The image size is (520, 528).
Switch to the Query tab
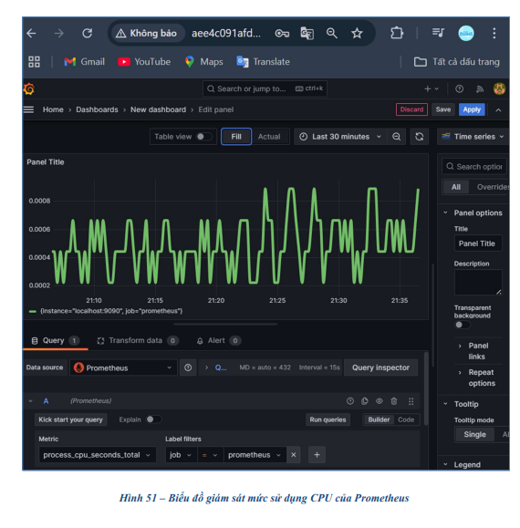pyautogui.click(x=56, y=340)
